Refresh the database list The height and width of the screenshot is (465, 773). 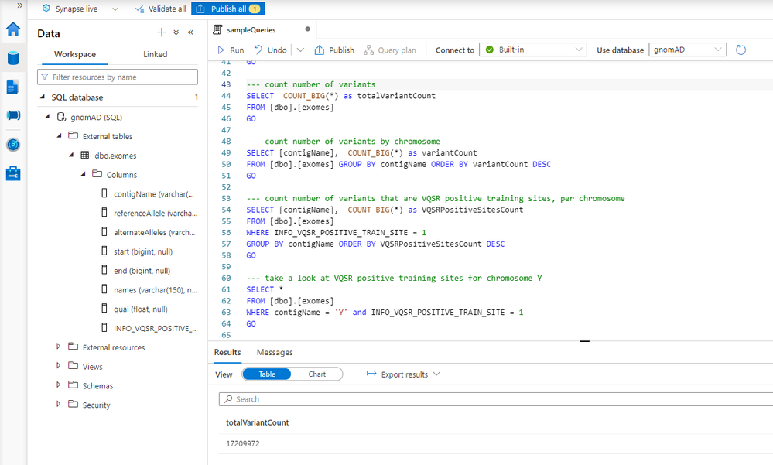point(741,50)
